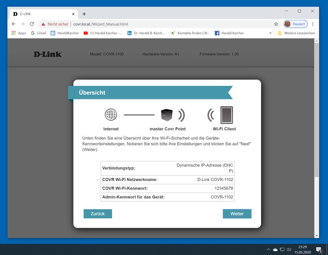The image size is (328, 255).
Task: Click the address bar showing covr.local
Action: [159, 24]
